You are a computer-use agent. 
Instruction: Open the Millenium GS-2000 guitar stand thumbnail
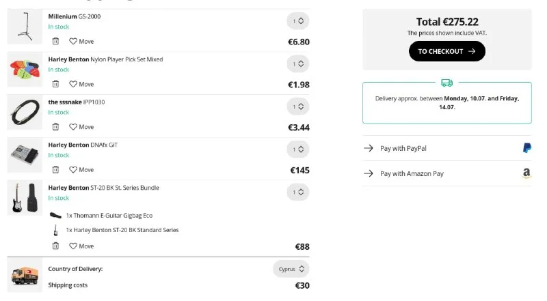(25, 27)
